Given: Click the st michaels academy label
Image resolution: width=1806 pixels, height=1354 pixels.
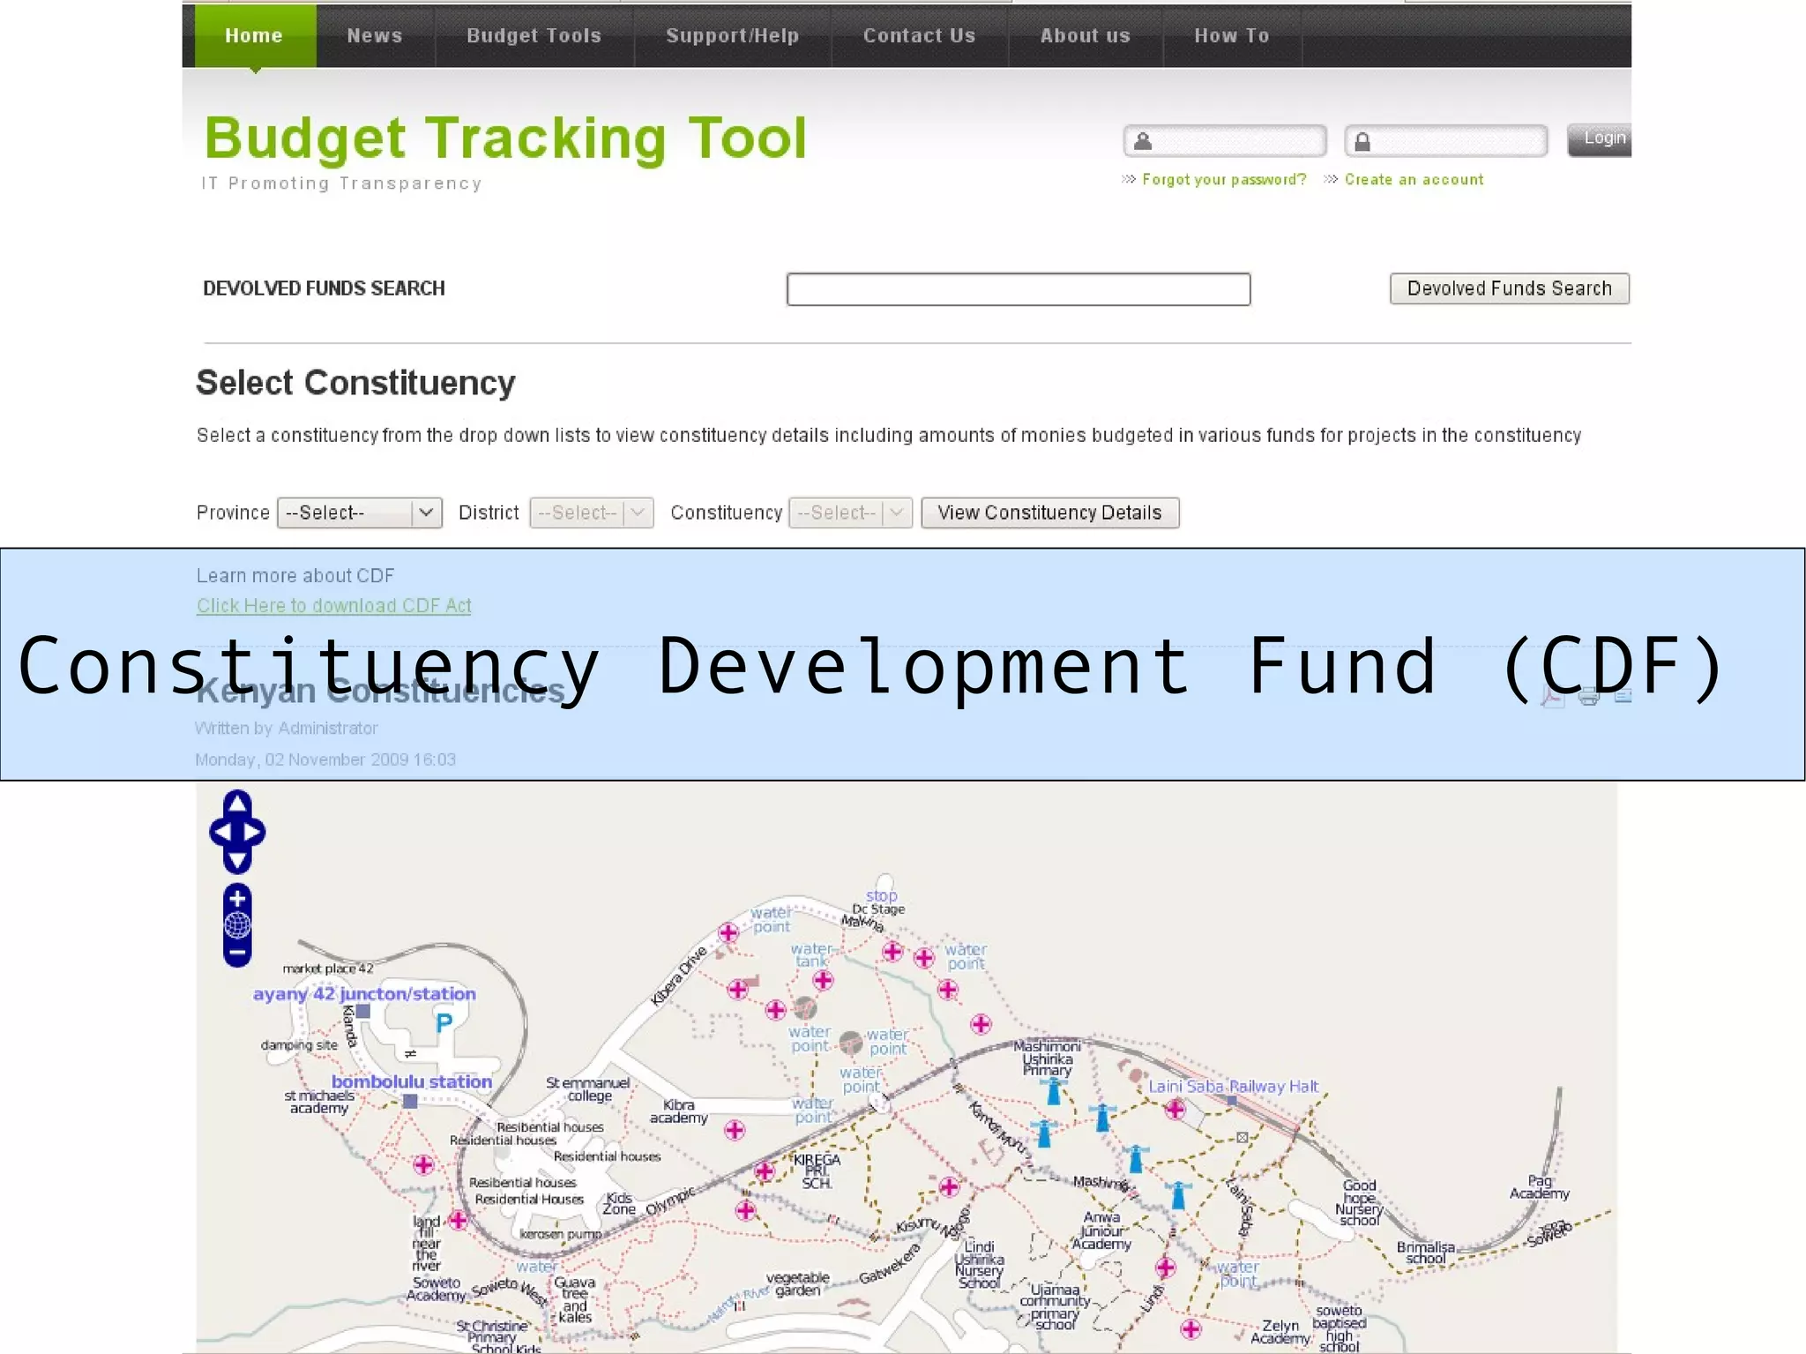Looking at the screenshot, I should click(x=319, y=1102).
